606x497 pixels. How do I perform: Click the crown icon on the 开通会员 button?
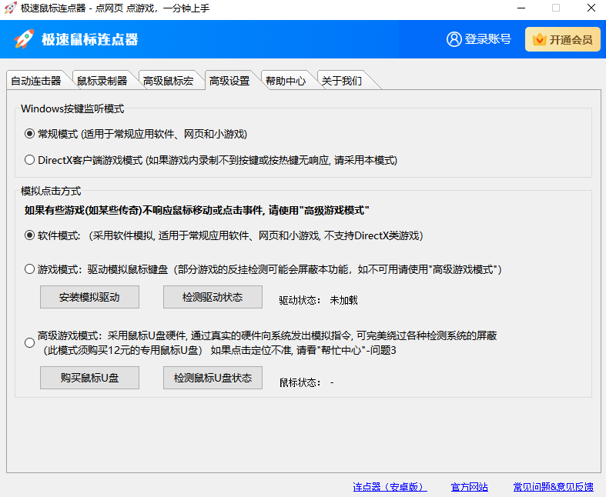539,40
